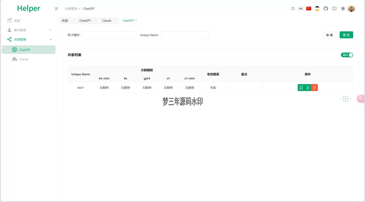Select page 1 in pagination
This screenshot has width=365, height=202.
345,99
